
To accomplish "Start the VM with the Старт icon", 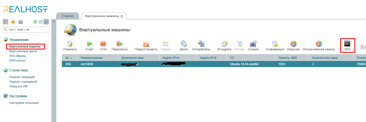I will coord(89,44).
